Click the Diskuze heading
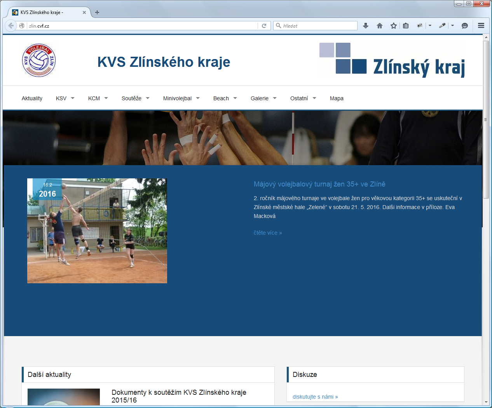This screenshot has height=408, width=492. tap(305, 375)
